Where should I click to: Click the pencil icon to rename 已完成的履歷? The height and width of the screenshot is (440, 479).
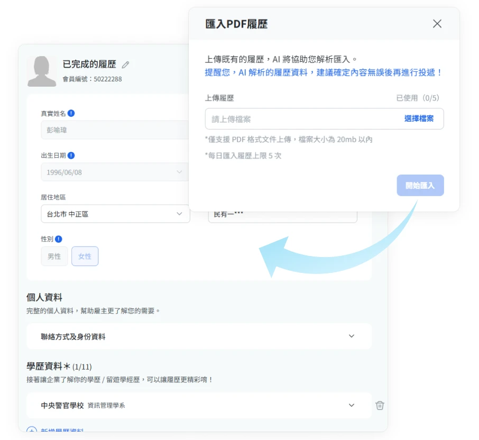coord(125,64)
